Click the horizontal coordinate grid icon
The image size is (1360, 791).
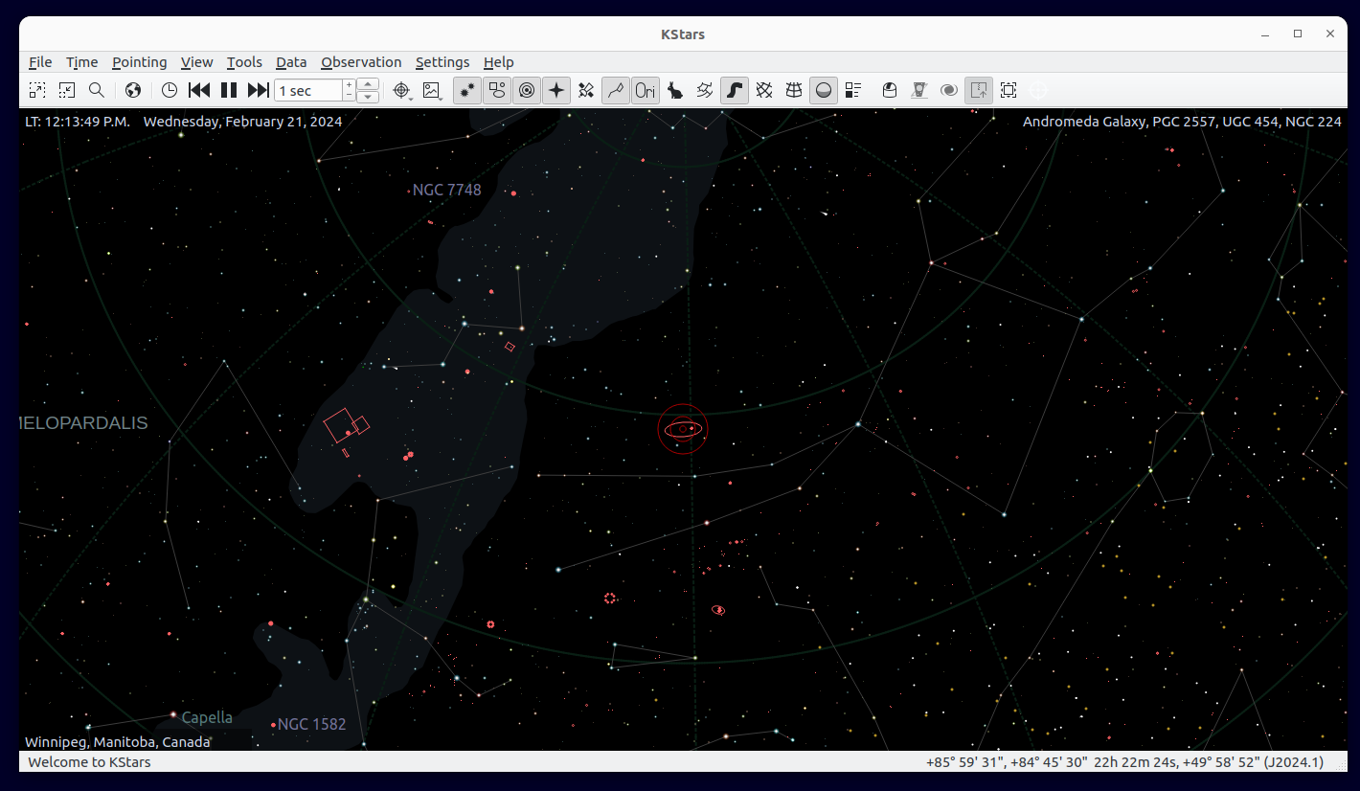click(x=794, y=90)
